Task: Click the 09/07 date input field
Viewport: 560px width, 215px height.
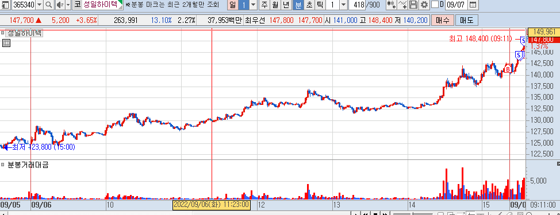Action: [456, 5]
